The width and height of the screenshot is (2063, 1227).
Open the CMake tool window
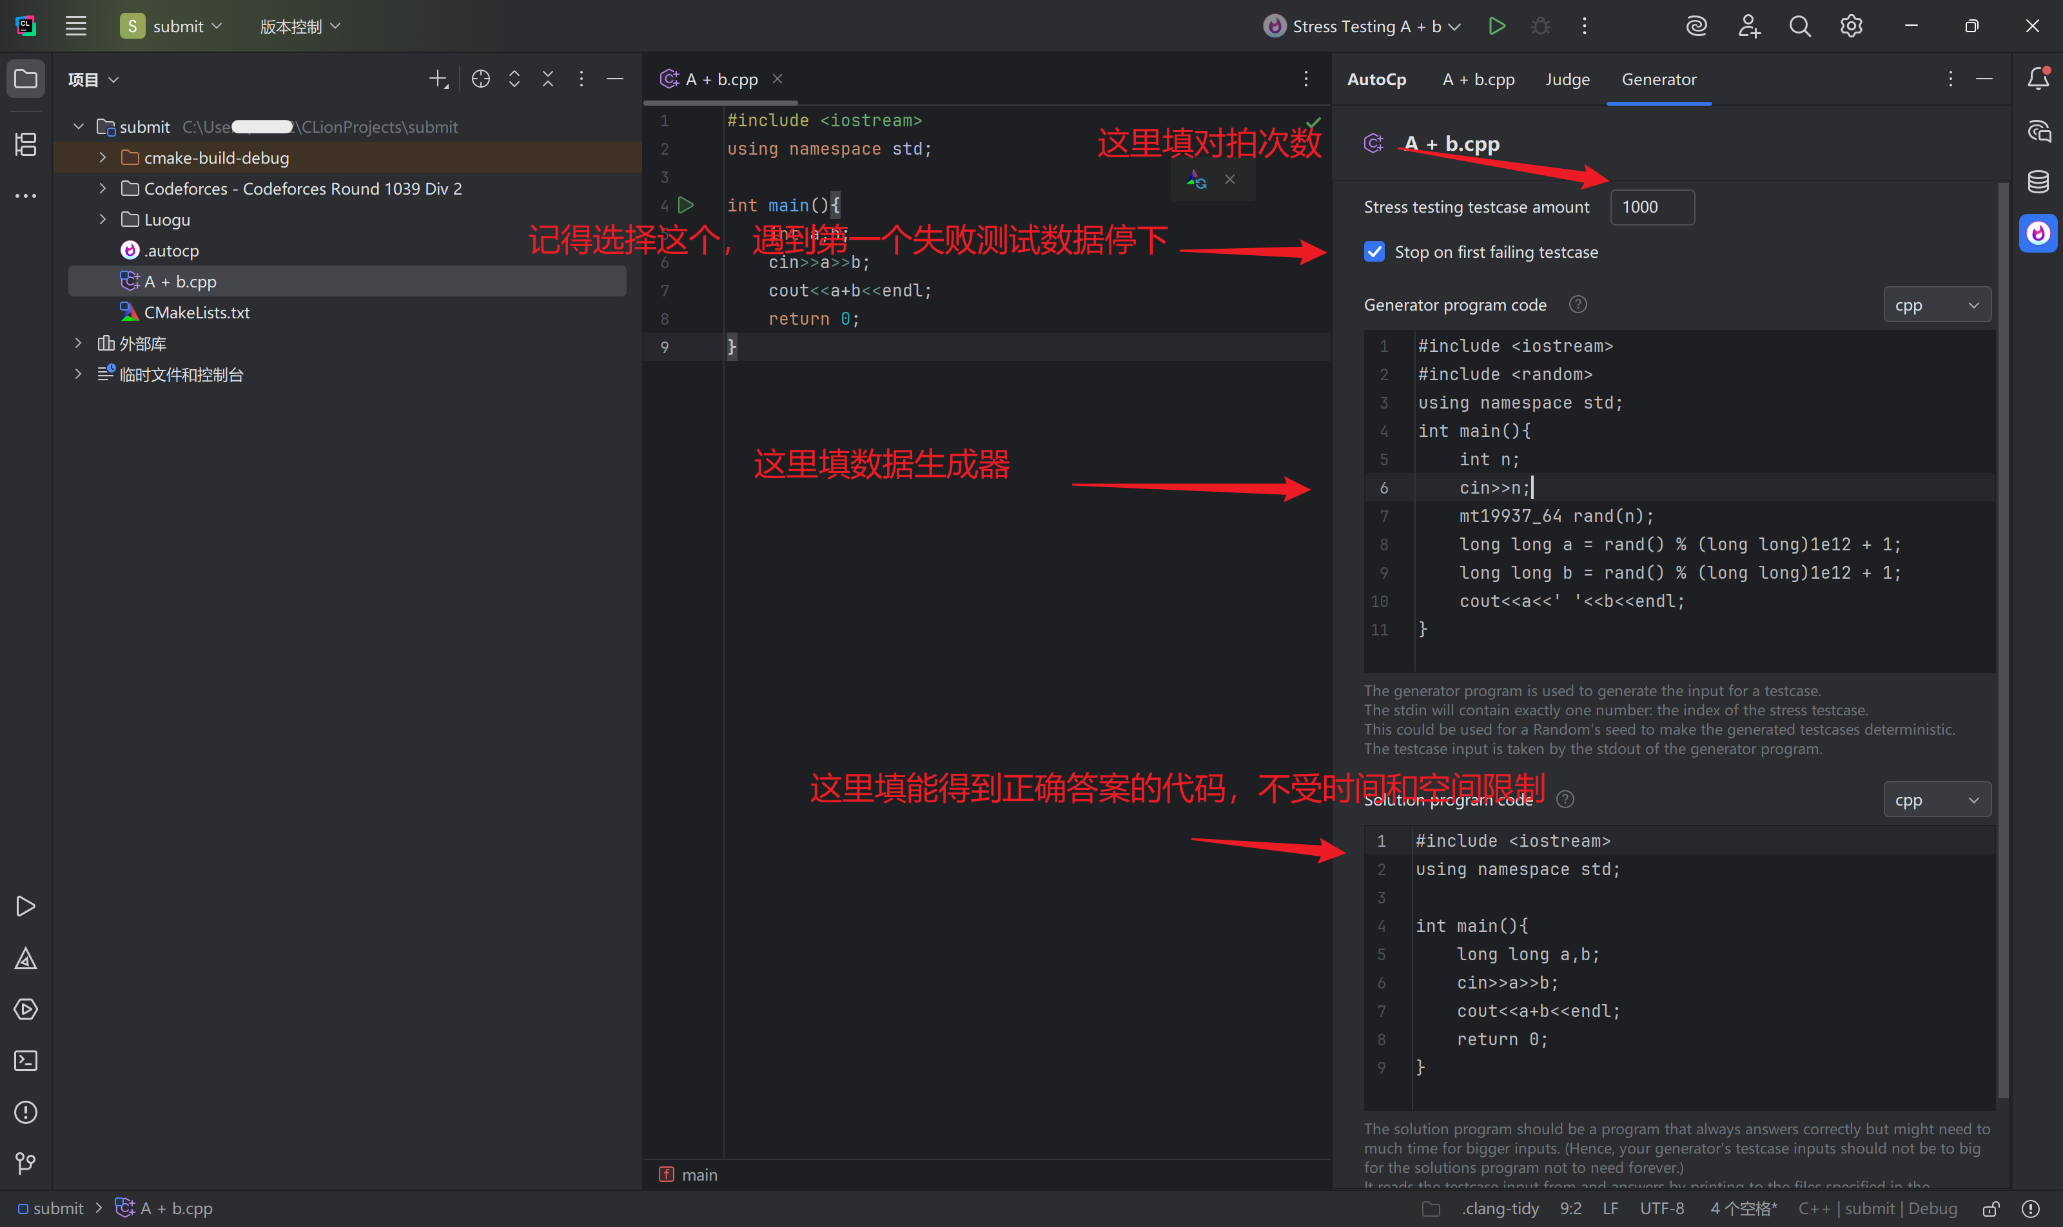26,958
